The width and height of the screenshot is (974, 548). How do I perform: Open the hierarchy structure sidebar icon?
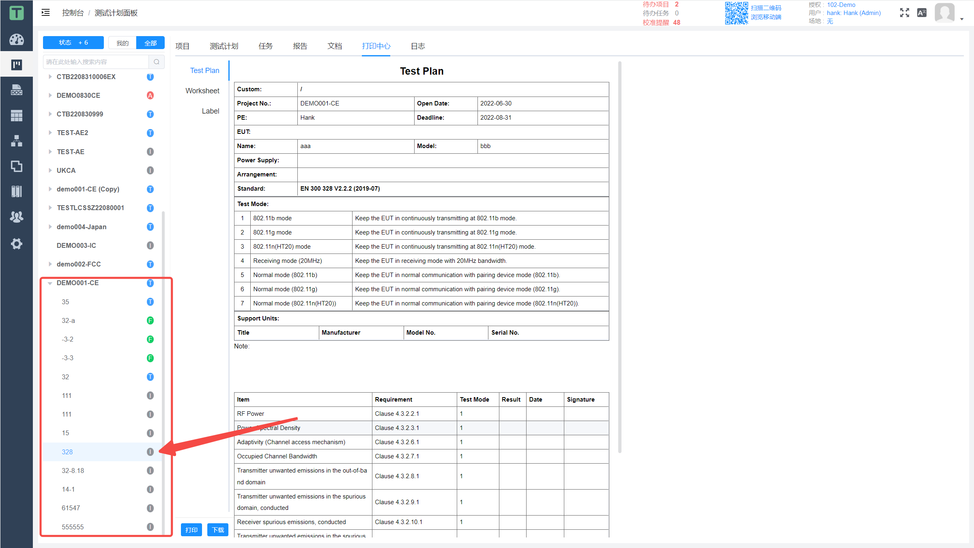pos(16,141)
